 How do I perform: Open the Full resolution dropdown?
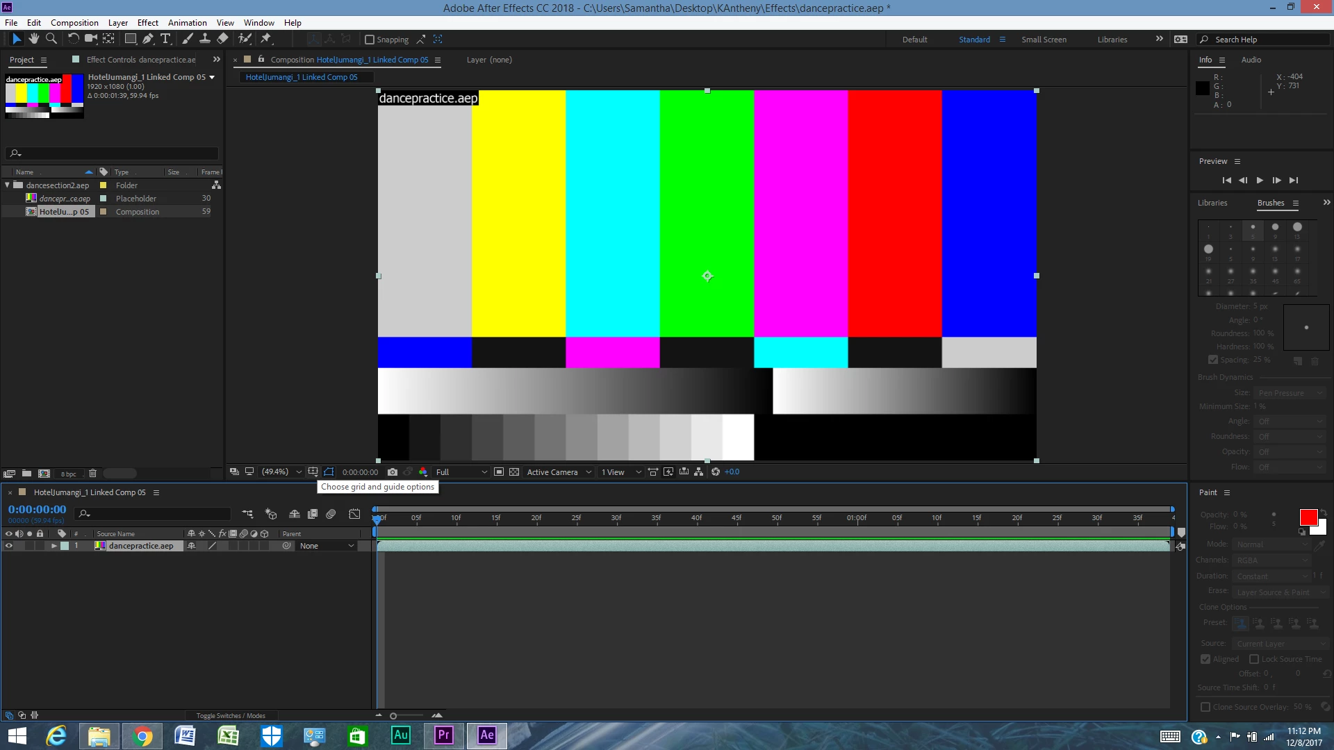(x=461, y=472)
